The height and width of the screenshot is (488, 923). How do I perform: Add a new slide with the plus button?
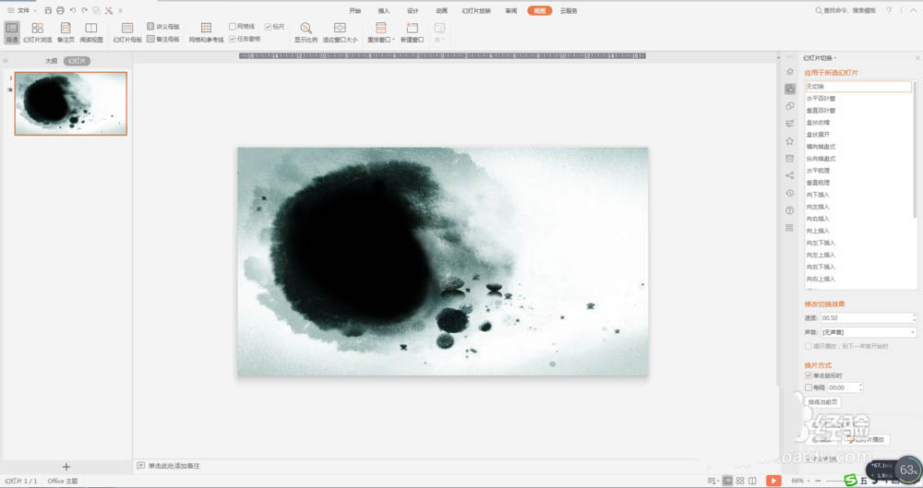66,467
